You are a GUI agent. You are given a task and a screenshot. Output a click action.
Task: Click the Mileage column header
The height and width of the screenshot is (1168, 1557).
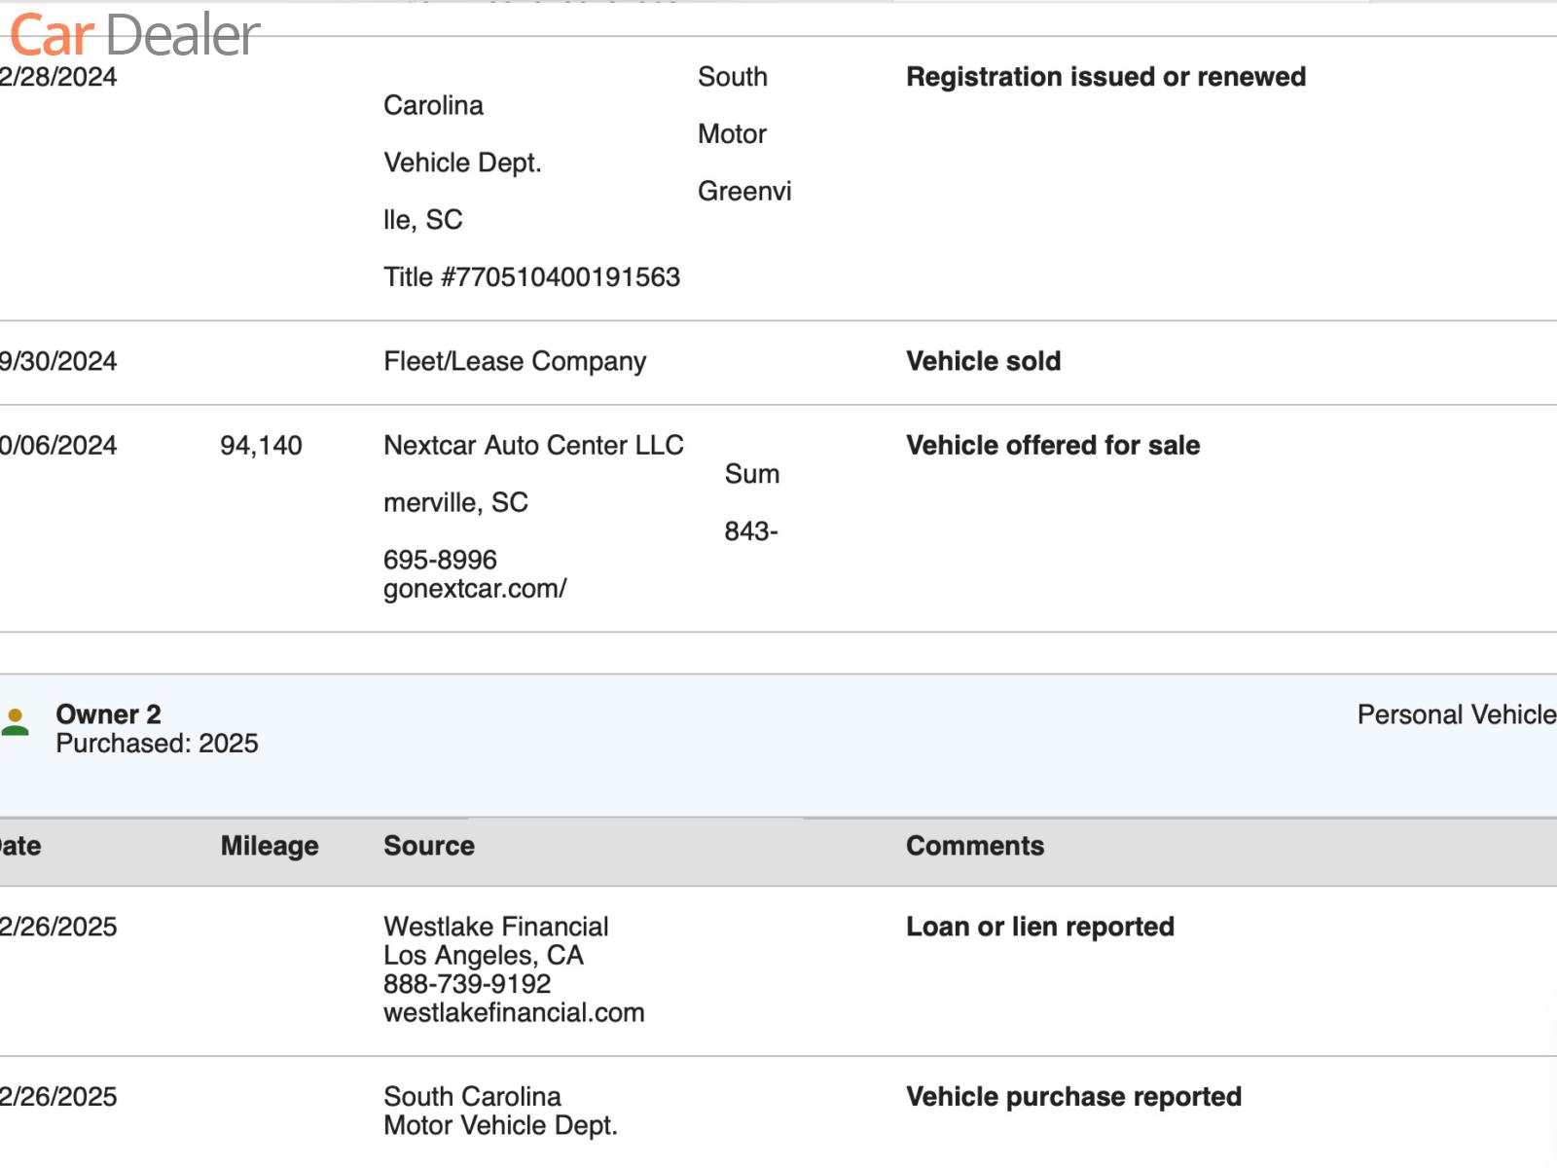point(270,846)
